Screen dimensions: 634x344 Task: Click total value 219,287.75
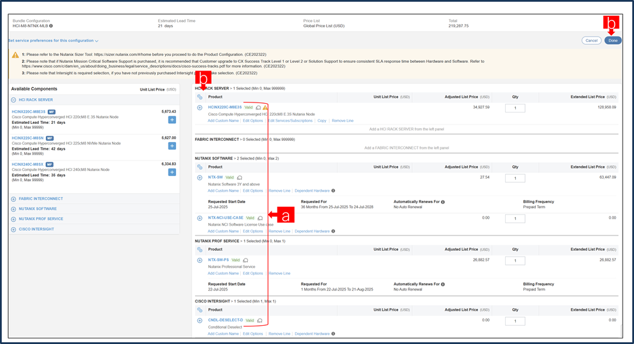pyautogui.click(x=459, y=26)
